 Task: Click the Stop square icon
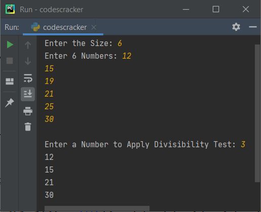pos(10,61)
